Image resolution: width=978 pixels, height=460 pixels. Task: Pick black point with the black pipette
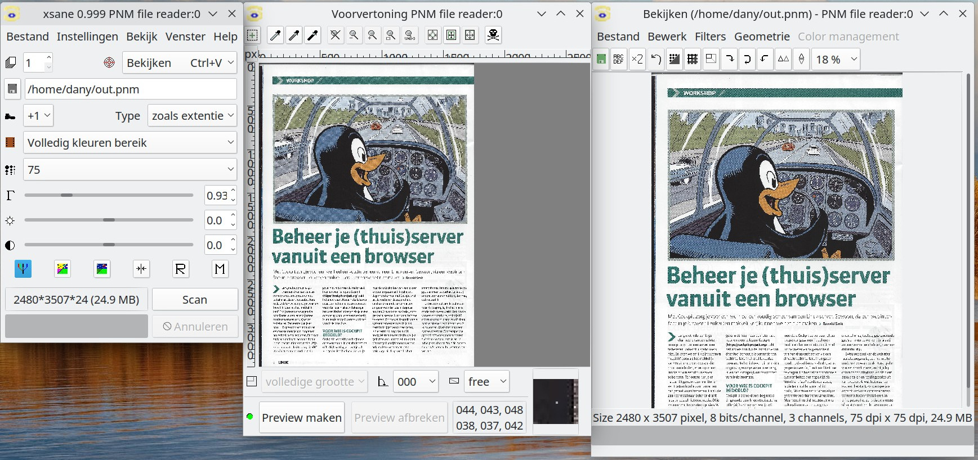click(312, 35)
